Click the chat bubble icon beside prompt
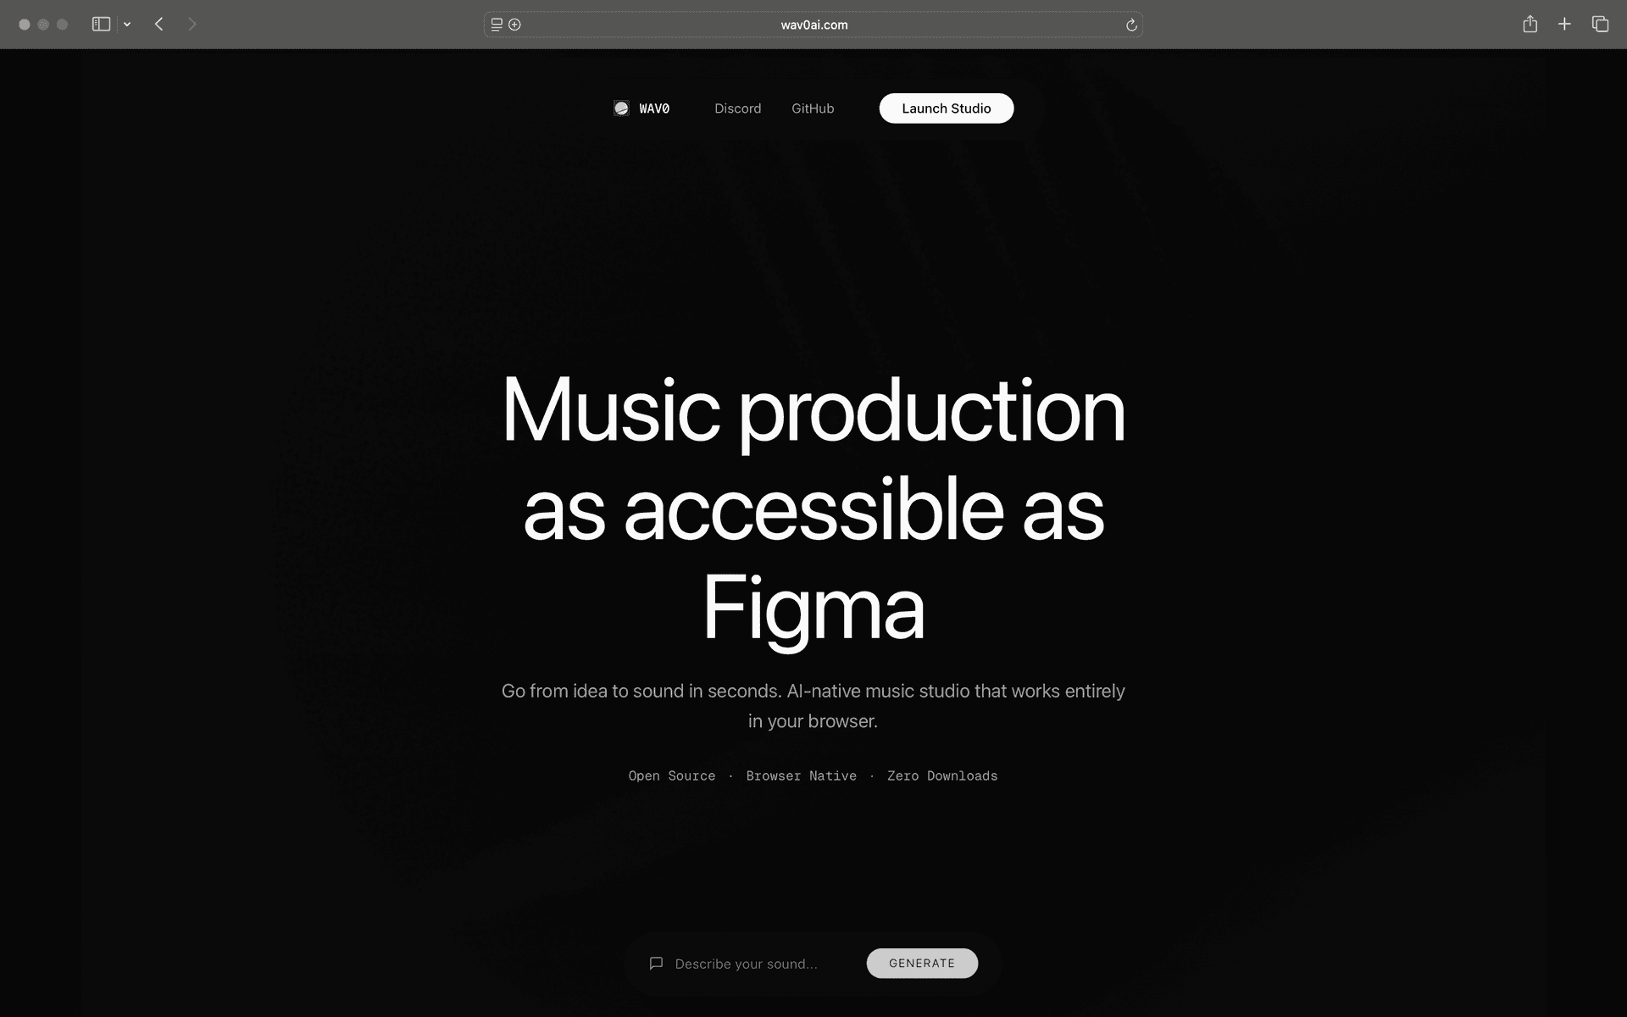This screenshot has width=1627, height=1017. (x=656, y=964)
